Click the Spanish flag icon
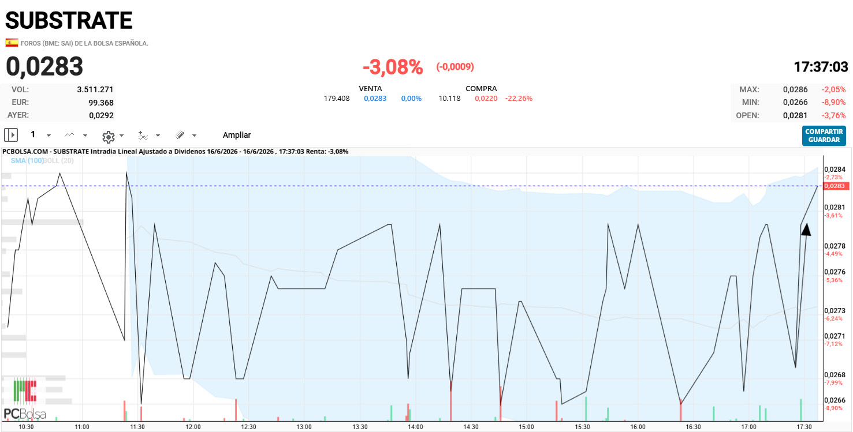This screenshot has height=432, width=853. [x=12, y=43]
